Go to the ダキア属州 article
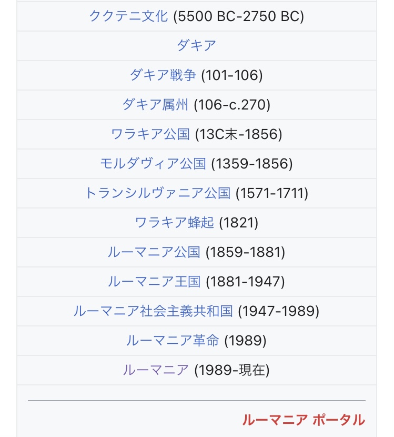This screenshot has height=437, width=394. (x=155, y=105)
